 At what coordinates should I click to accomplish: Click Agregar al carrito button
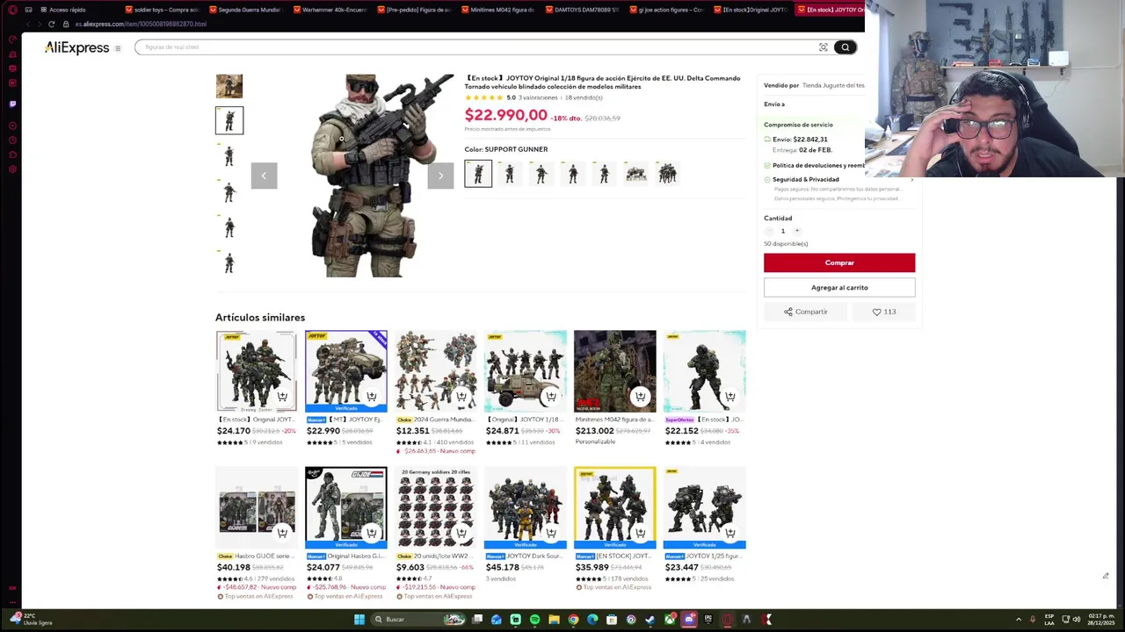tap(839, 287)
